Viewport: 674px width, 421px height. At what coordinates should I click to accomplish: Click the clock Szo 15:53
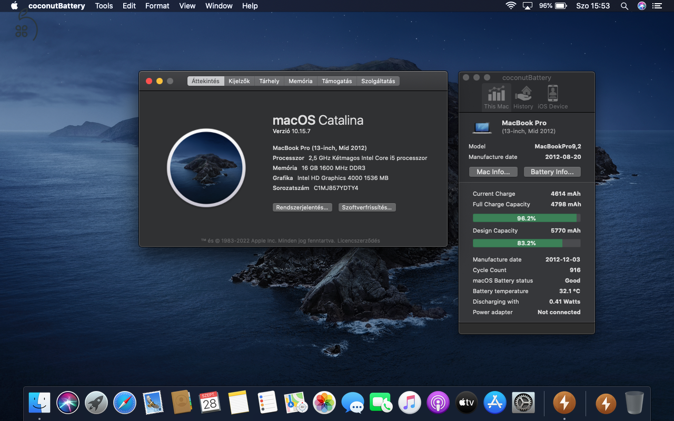(x=593, y=6)
